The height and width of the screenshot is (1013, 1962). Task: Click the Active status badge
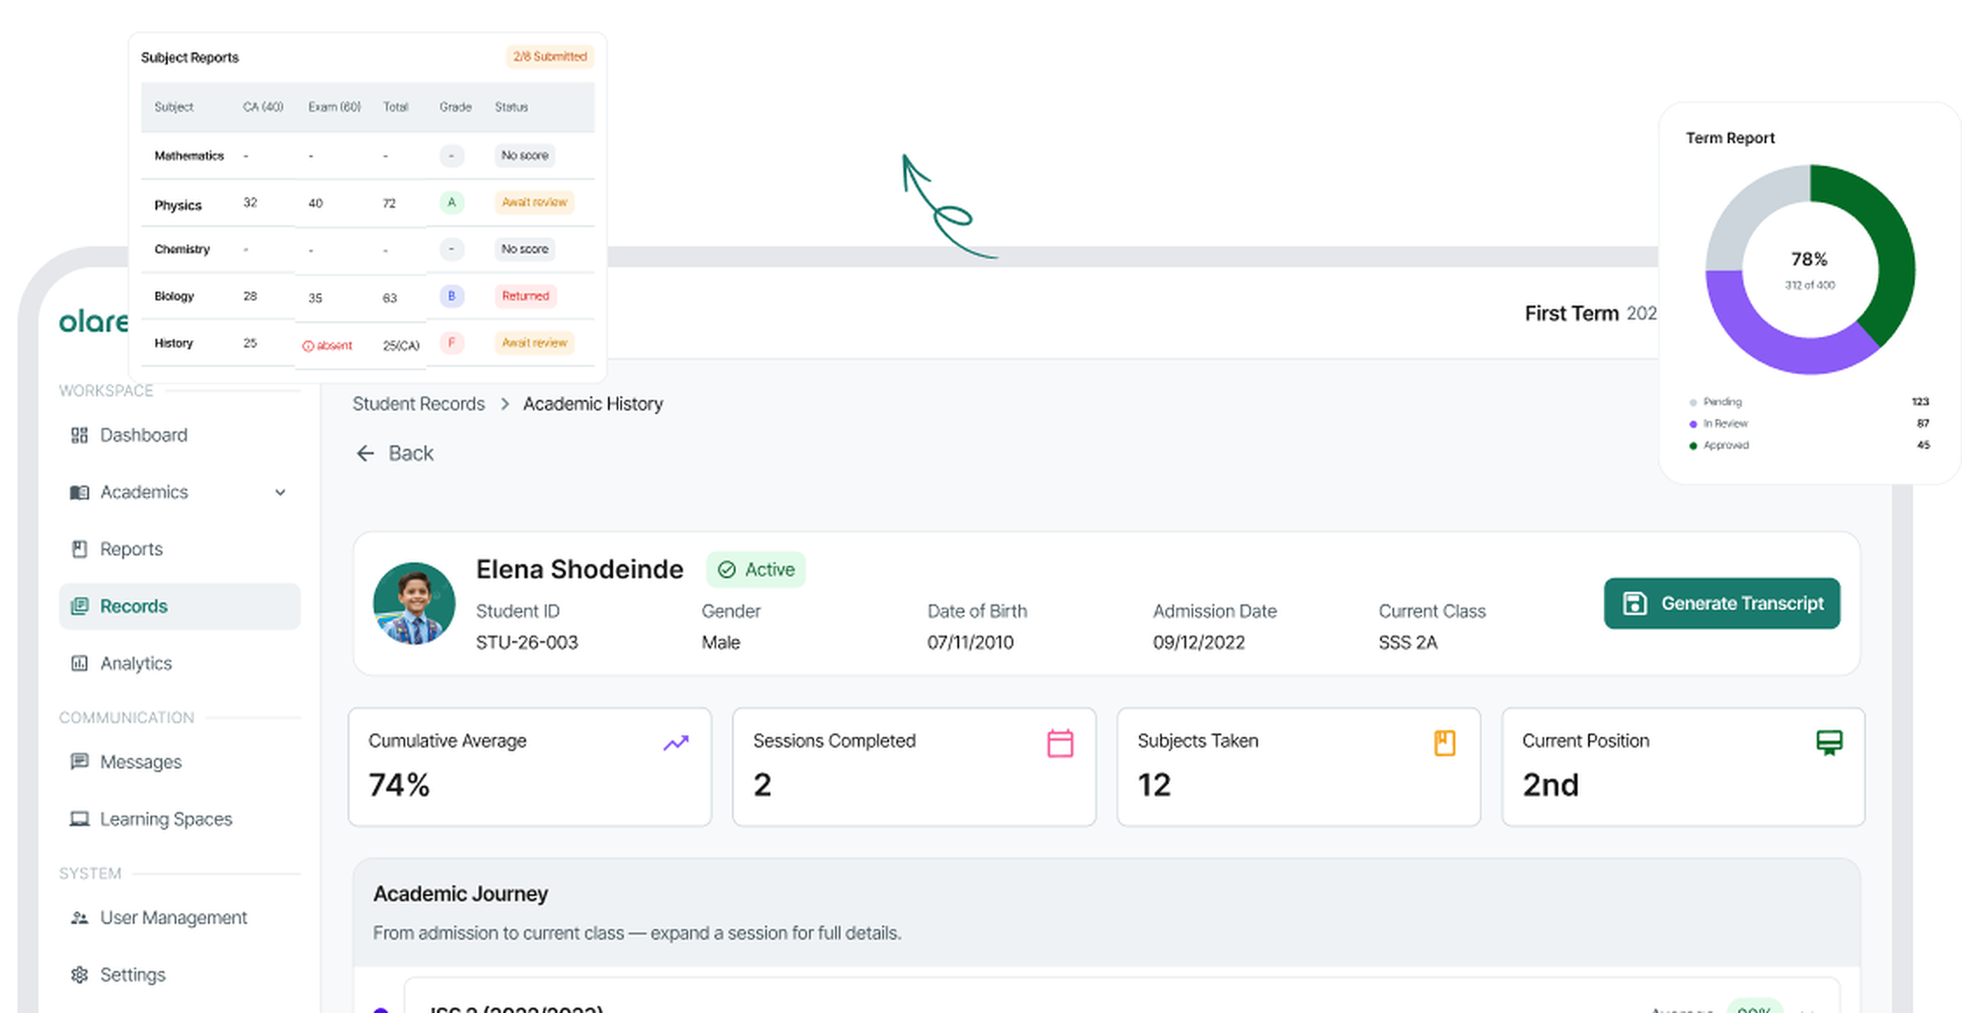[756, 570]
